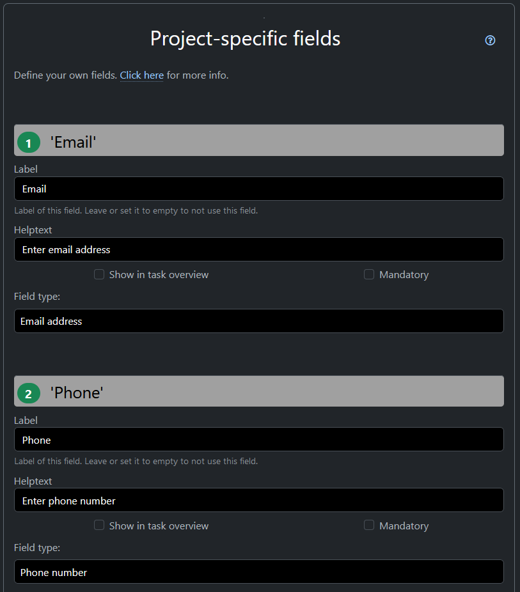
Task: Click the 'Enter email address' helptext field
Action: coord(258,249)
